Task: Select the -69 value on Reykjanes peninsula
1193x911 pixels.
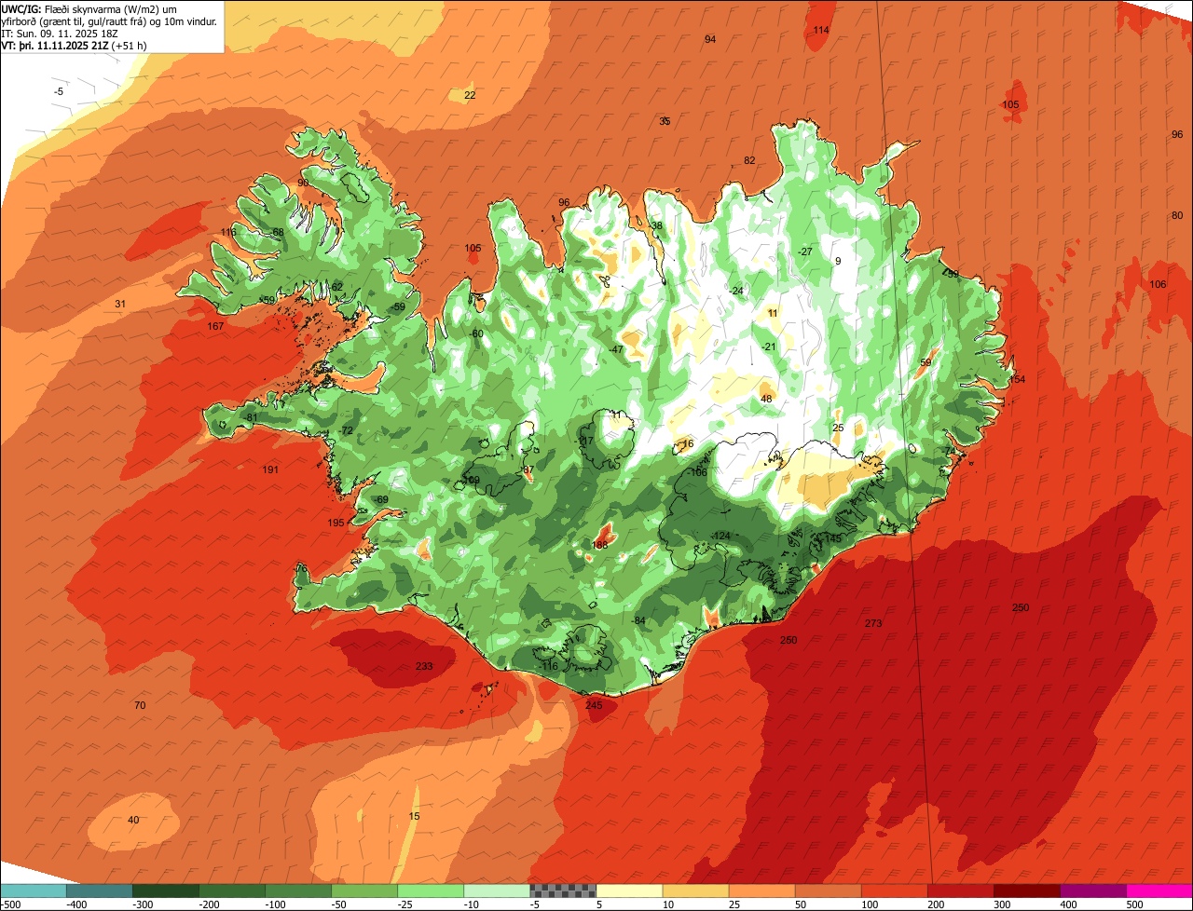Action: point(381,499)
